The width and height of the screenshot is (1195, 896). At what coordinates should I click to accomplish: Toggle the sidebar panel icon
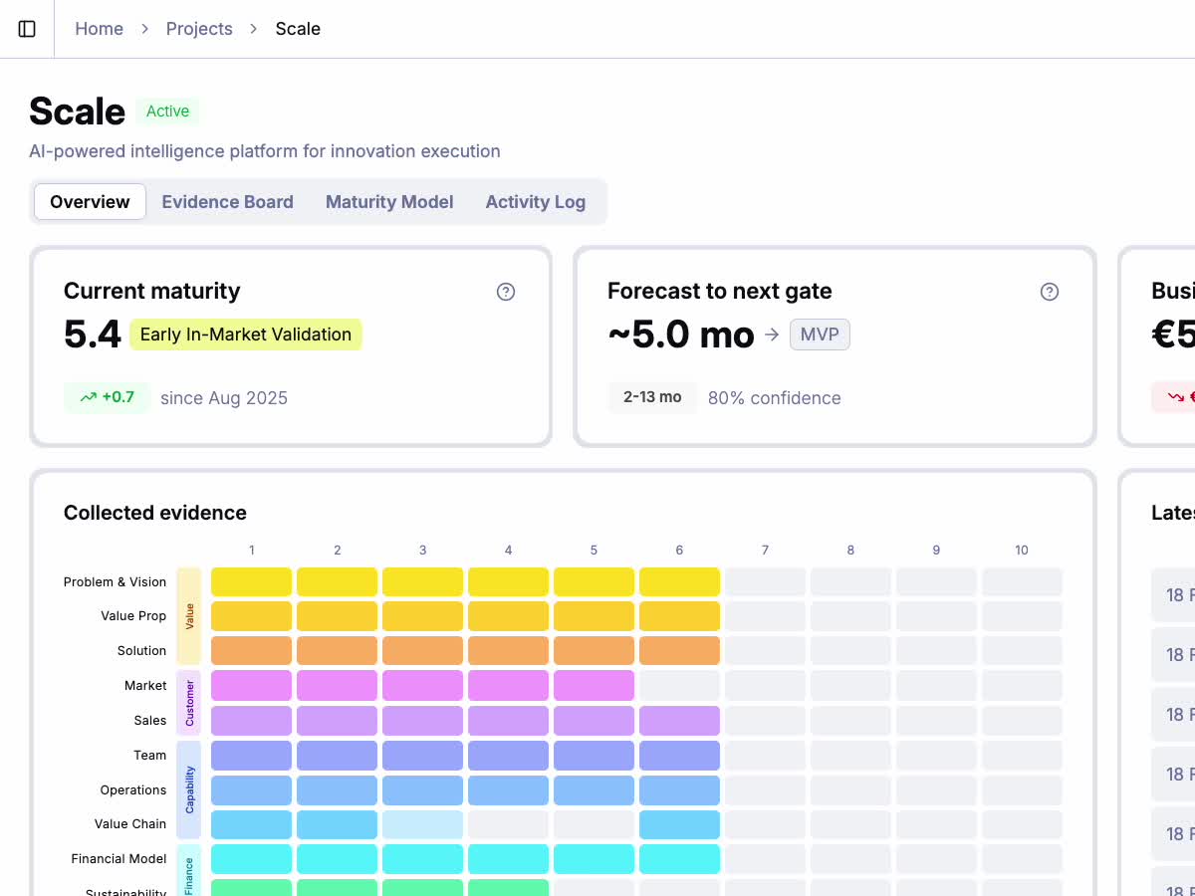(x=27, y=29)
